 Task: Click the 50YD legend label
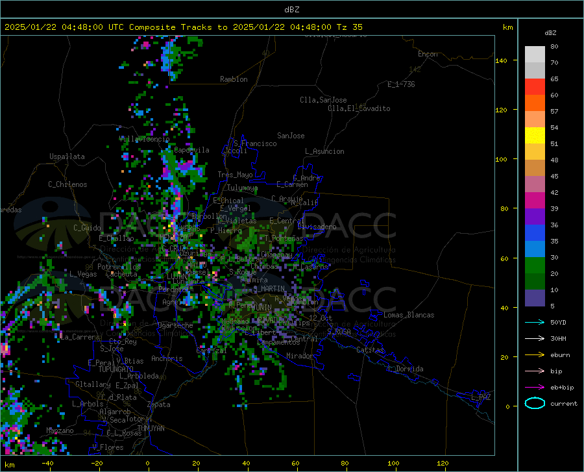tap(558, 322)
